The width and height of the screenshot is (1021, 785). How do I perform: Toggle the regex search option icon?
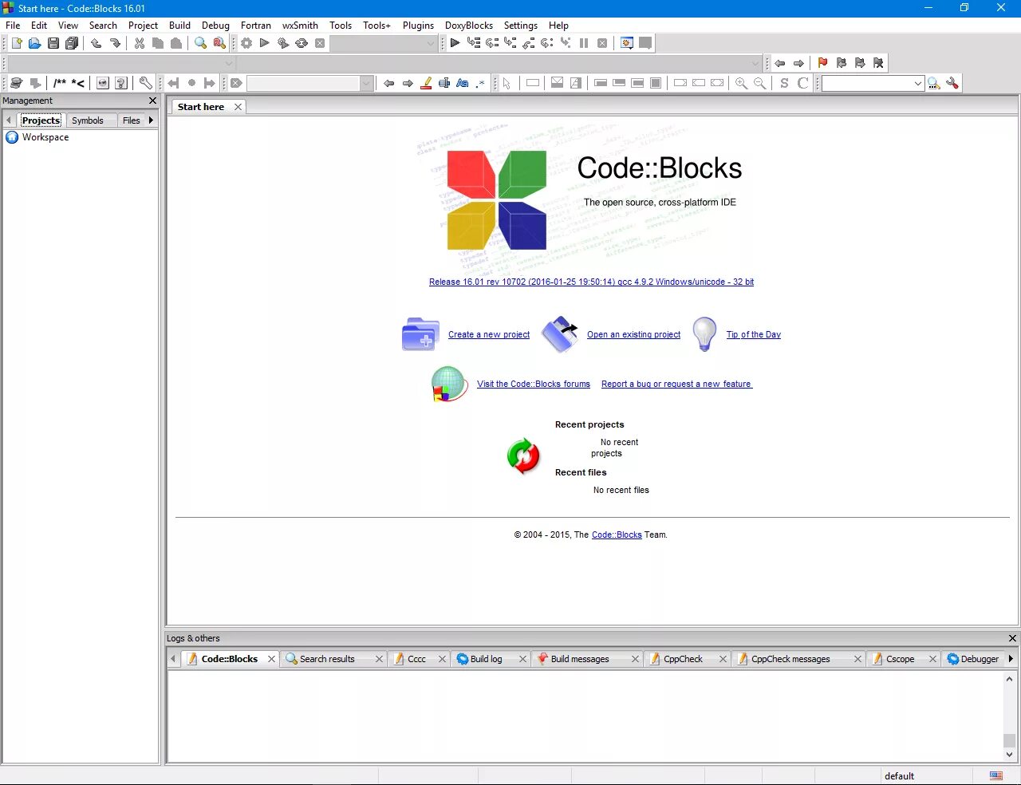click(x=480, y=83)
